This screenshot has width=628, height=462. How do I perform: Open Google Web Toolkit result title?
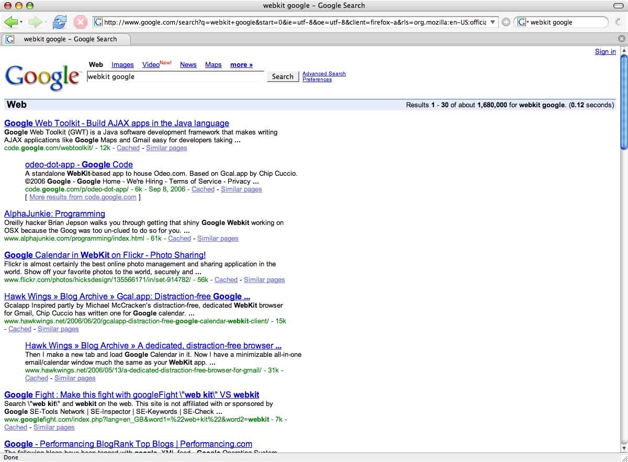pyautogui.click(x=117, y=123)
